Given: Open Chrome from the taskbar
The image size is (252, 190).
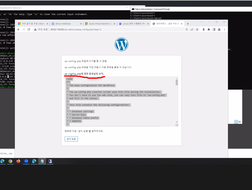Looking at the screenshot, I should [10, 161].
